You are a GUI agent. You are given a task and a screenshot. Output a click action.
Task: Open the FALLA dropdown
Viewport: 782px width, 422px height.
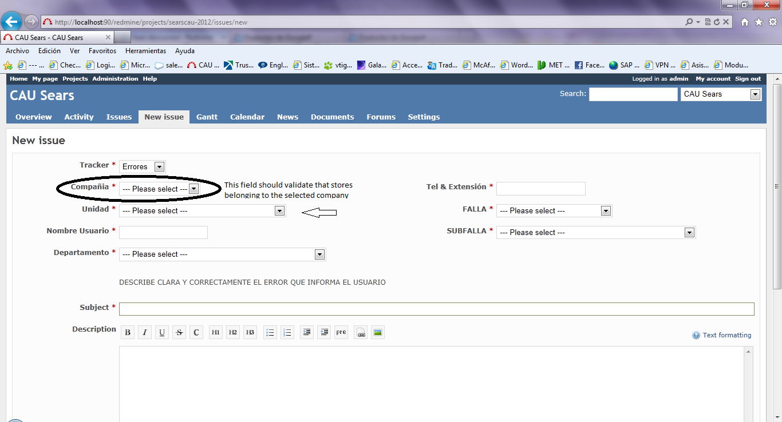tap(554, 210)
